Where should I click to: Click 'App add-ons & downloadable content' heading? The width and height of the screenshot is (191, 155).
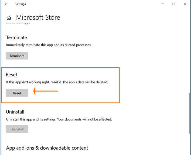pos(47,148)
